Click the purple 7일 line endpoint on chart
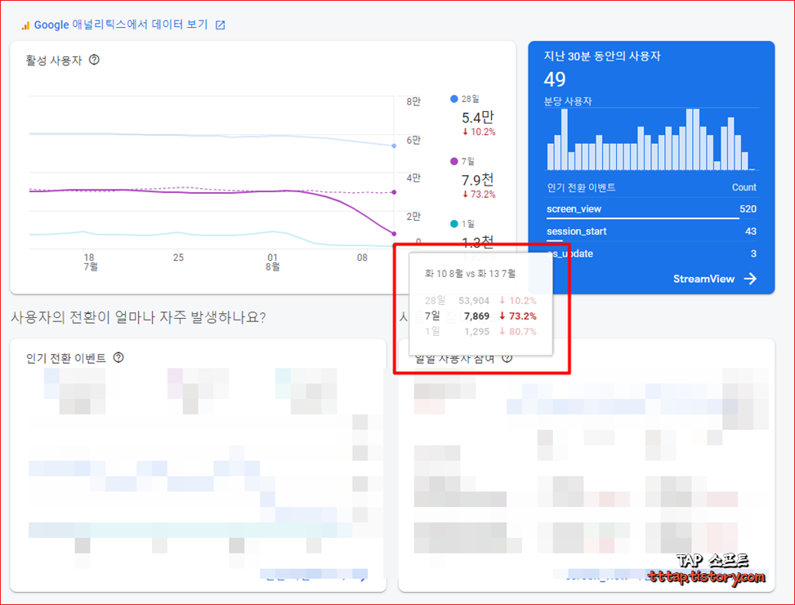The image size is (795, 605). [395, 234]
